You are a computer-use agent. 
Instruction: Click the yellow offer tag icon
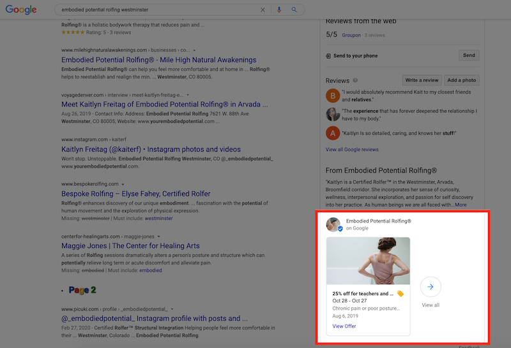click(400, 294)
